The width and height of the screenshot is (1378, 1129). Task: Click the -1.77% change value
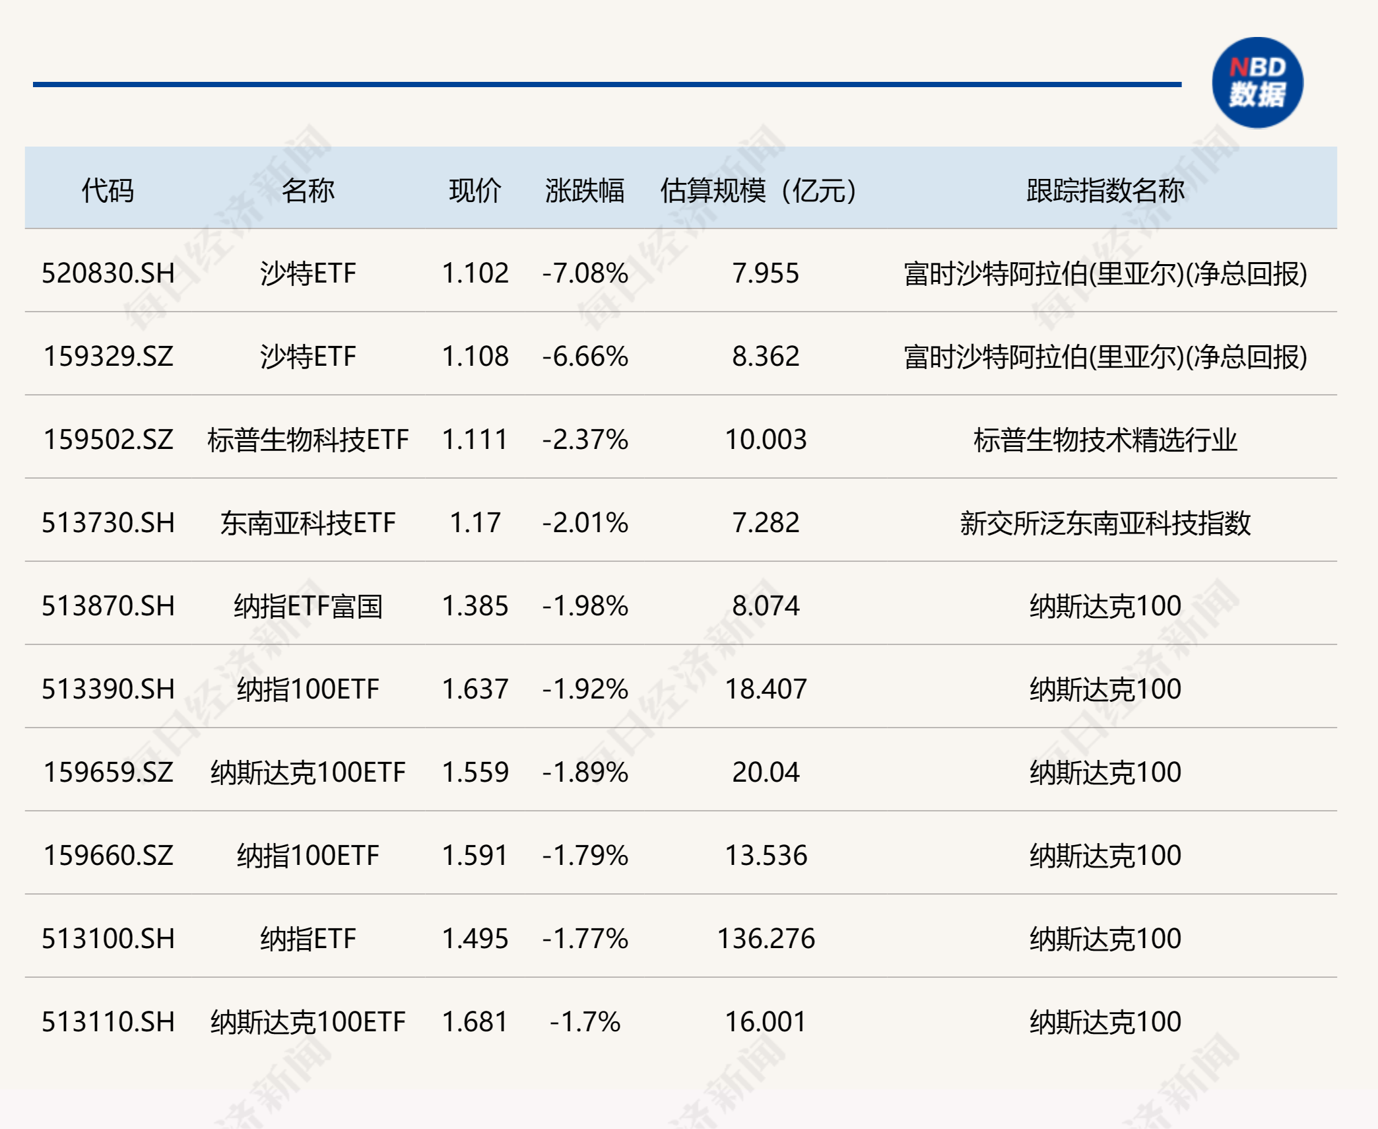[x=585, y=939]
